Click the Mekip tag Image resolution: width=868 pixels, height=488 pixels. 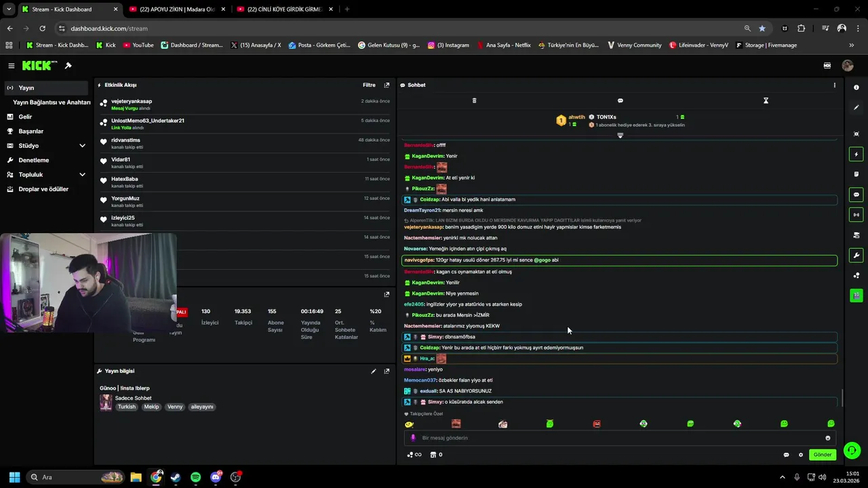151,407
